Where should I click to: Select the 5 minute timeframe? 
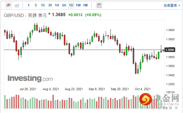point(36,5)
